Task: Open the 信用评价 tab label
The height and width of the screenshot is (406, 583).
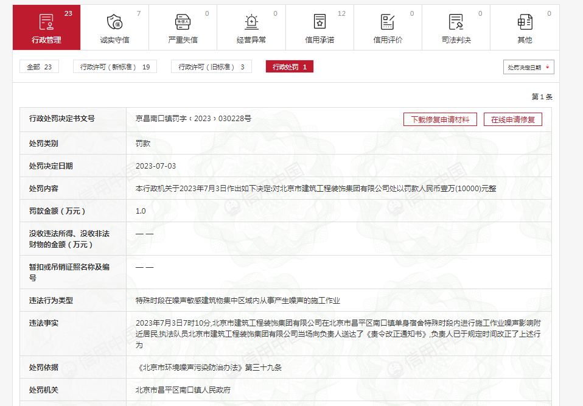Action: 388,40
